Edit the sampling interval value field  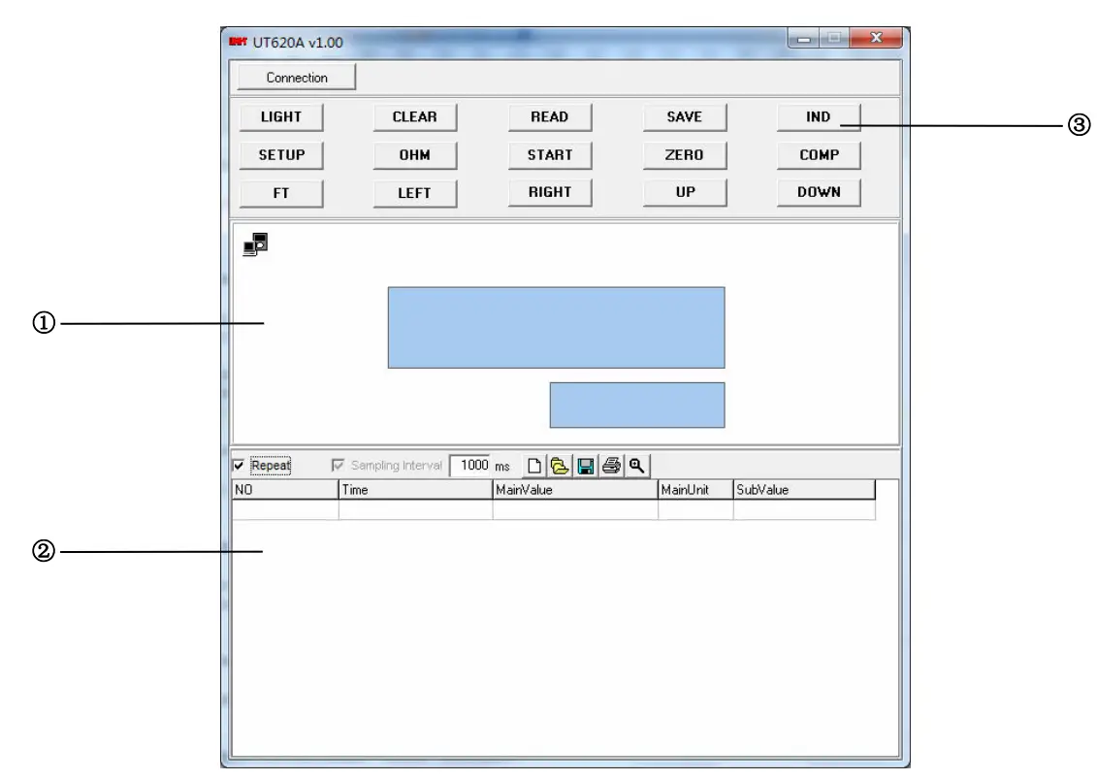point(473,465)
